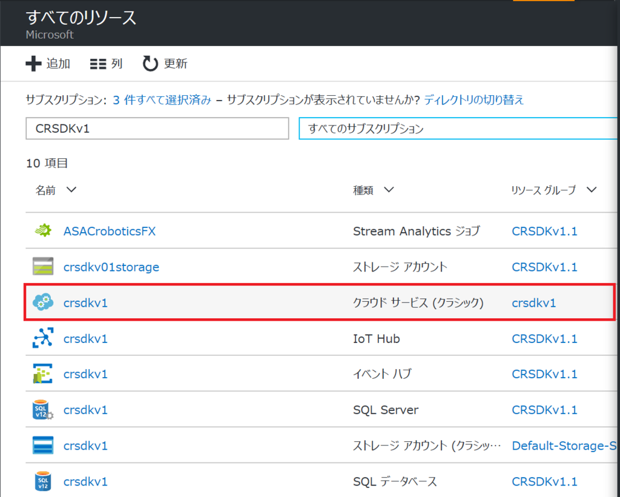Viewport: 620px width, 497px height.
Task: Click the イベント ハブ row icon
Action: click(x=43, y=373)
